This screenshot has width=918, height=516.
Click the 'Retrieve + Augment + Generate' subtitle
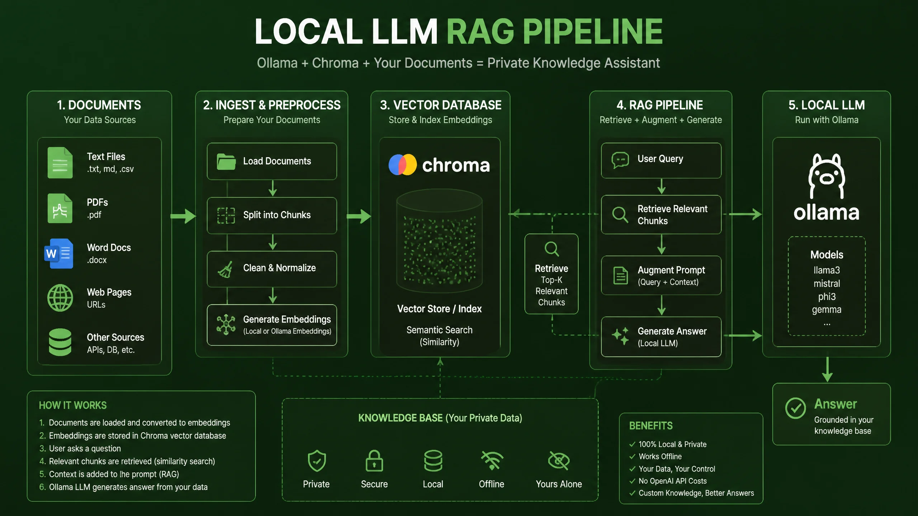pos(661,120)
